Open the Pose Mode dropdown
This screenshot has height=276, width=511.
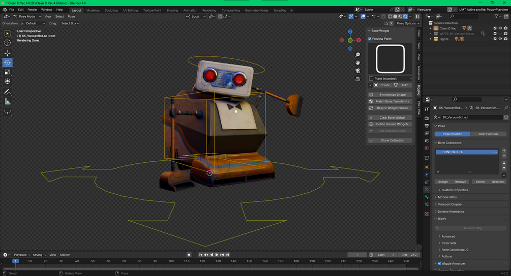pos(27,16)
